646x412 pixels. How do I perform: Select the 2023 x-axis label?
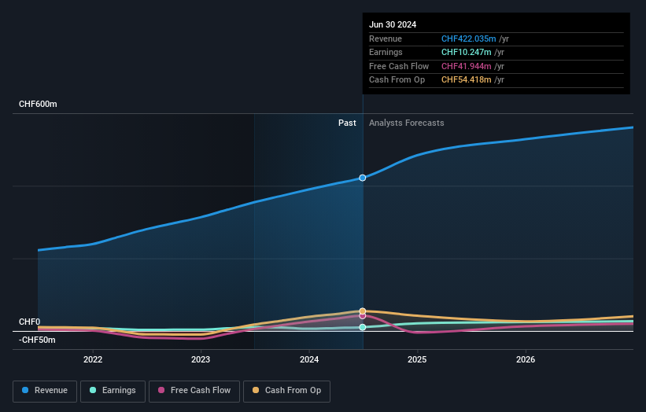point(201,359)
